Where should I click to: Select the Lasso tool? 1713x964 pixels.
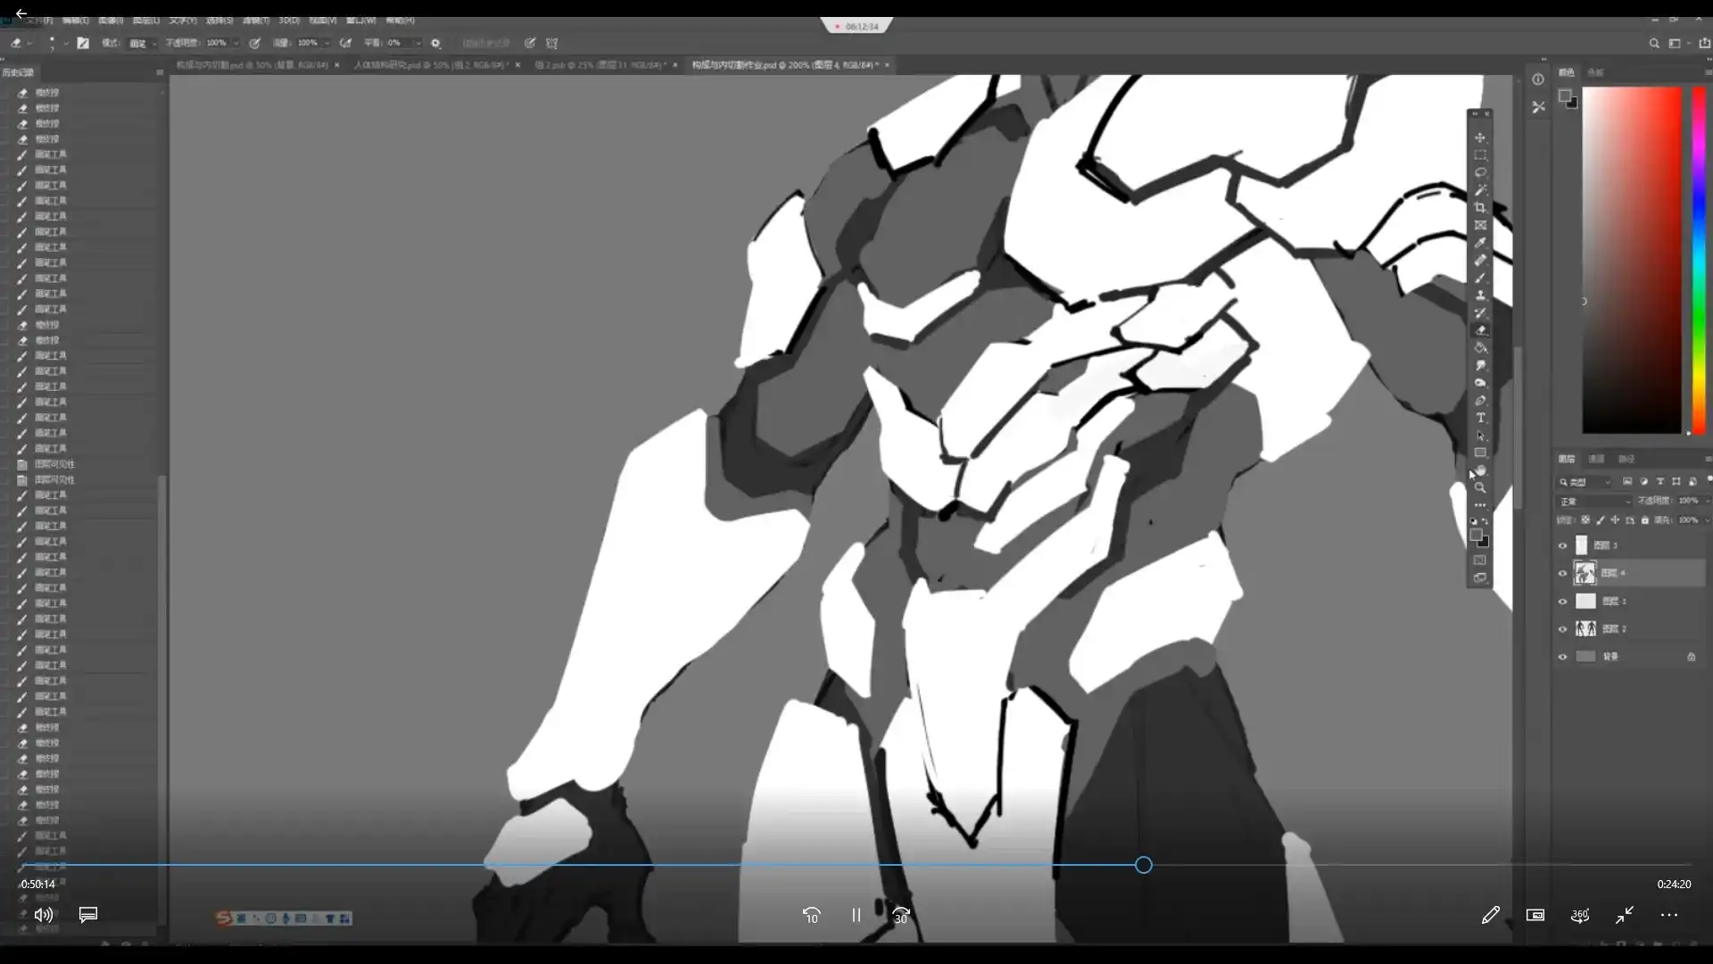pyautogui.click(x=1480, y=172)
